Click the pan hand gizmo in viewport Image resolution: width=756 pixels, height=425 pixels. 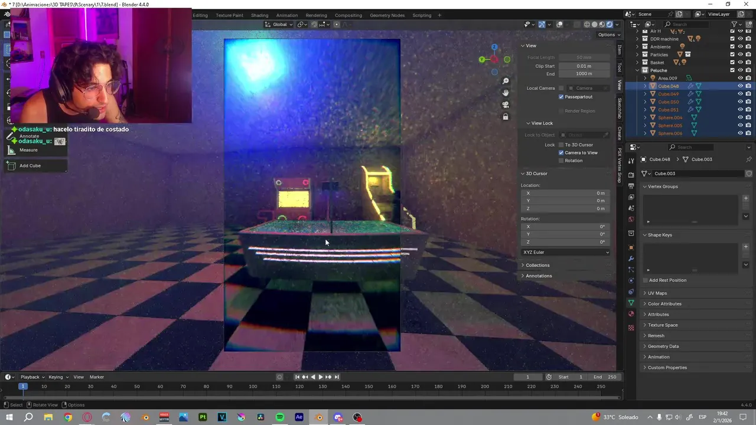coord(506,93)
